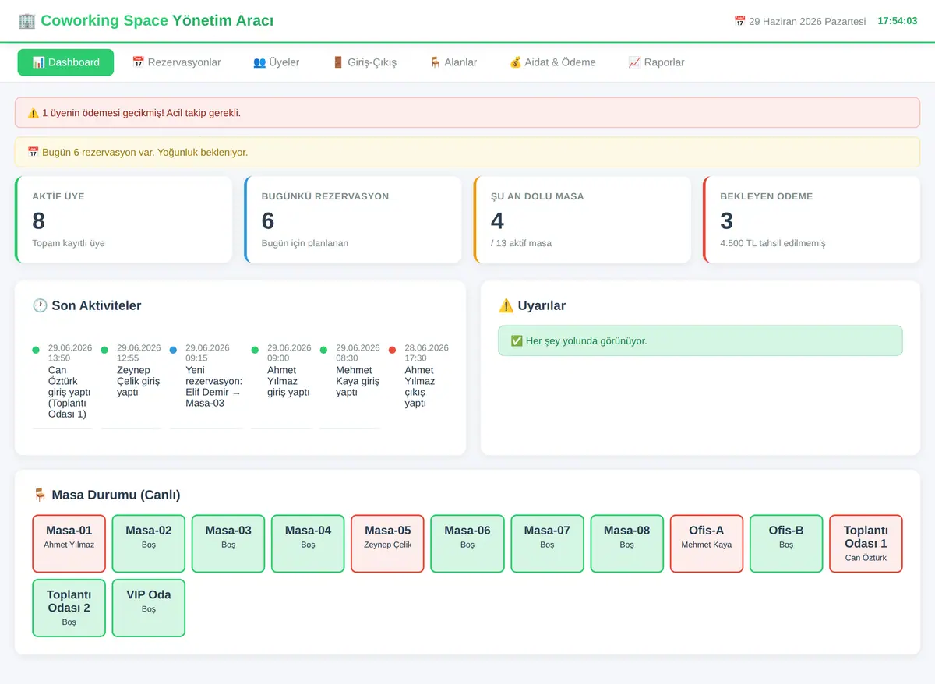
Task: Click the clock icon next to Son Aktiviteler
Action: 40,305
